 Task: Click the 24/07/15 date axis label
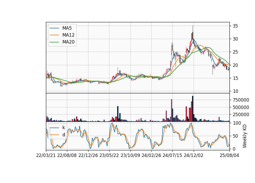[x=172, y=156]
